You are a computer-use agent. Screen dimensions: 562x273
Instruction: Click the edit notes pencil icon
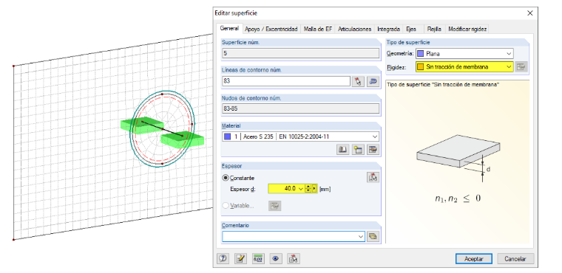pos(240,258)
